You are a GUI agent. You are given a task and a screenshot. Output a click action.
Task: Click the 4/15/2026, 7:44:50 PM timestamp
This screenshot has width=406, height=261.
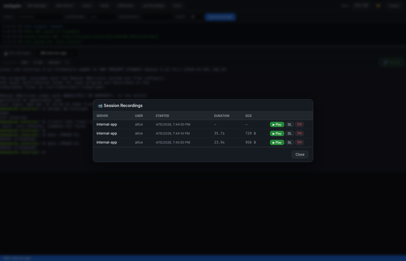[x=173, y=124]
